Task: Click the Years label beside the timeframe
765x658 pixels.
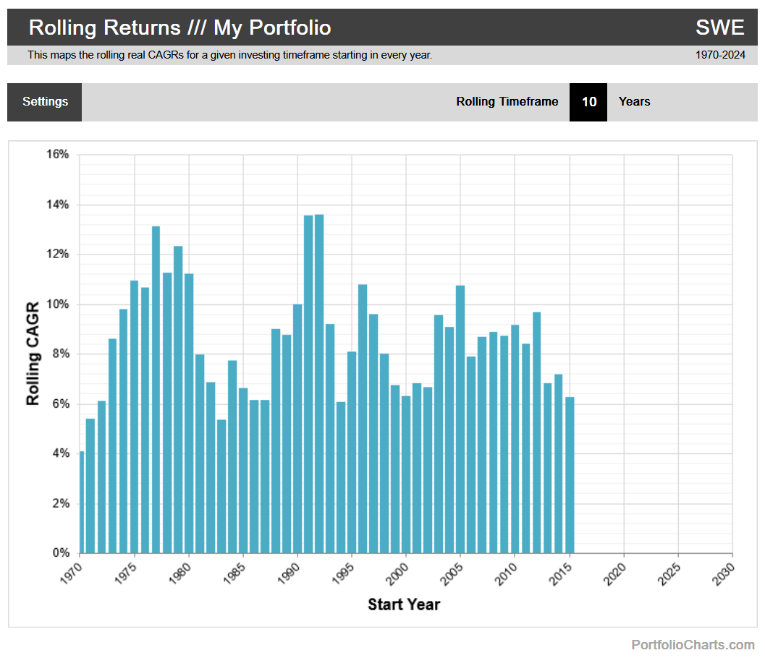Action: (x=634, y=102)
